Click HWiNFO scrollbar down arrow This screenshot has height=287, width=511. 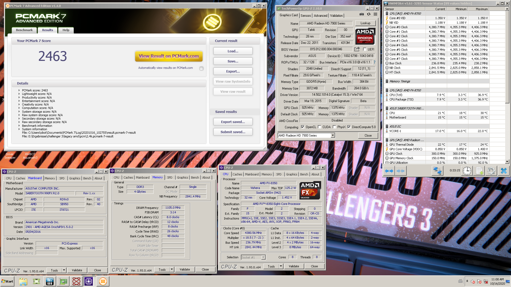[x=507, y=162]
